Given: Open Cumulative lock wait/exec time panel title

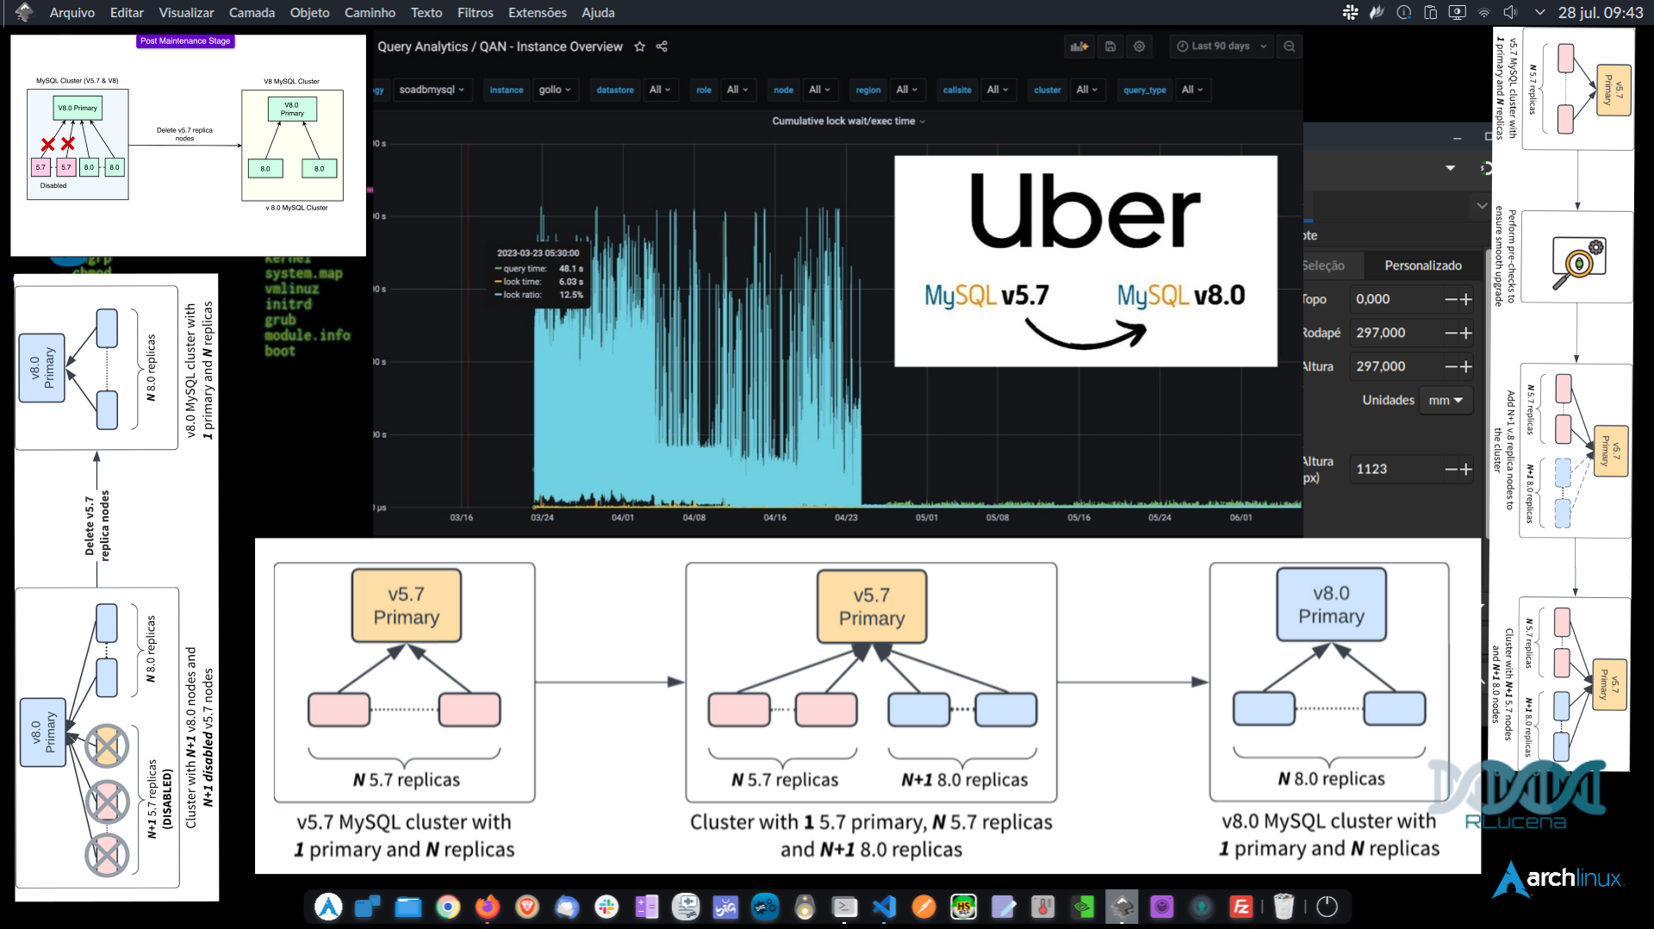Looking at the screenshot, I should click(848, 122).
